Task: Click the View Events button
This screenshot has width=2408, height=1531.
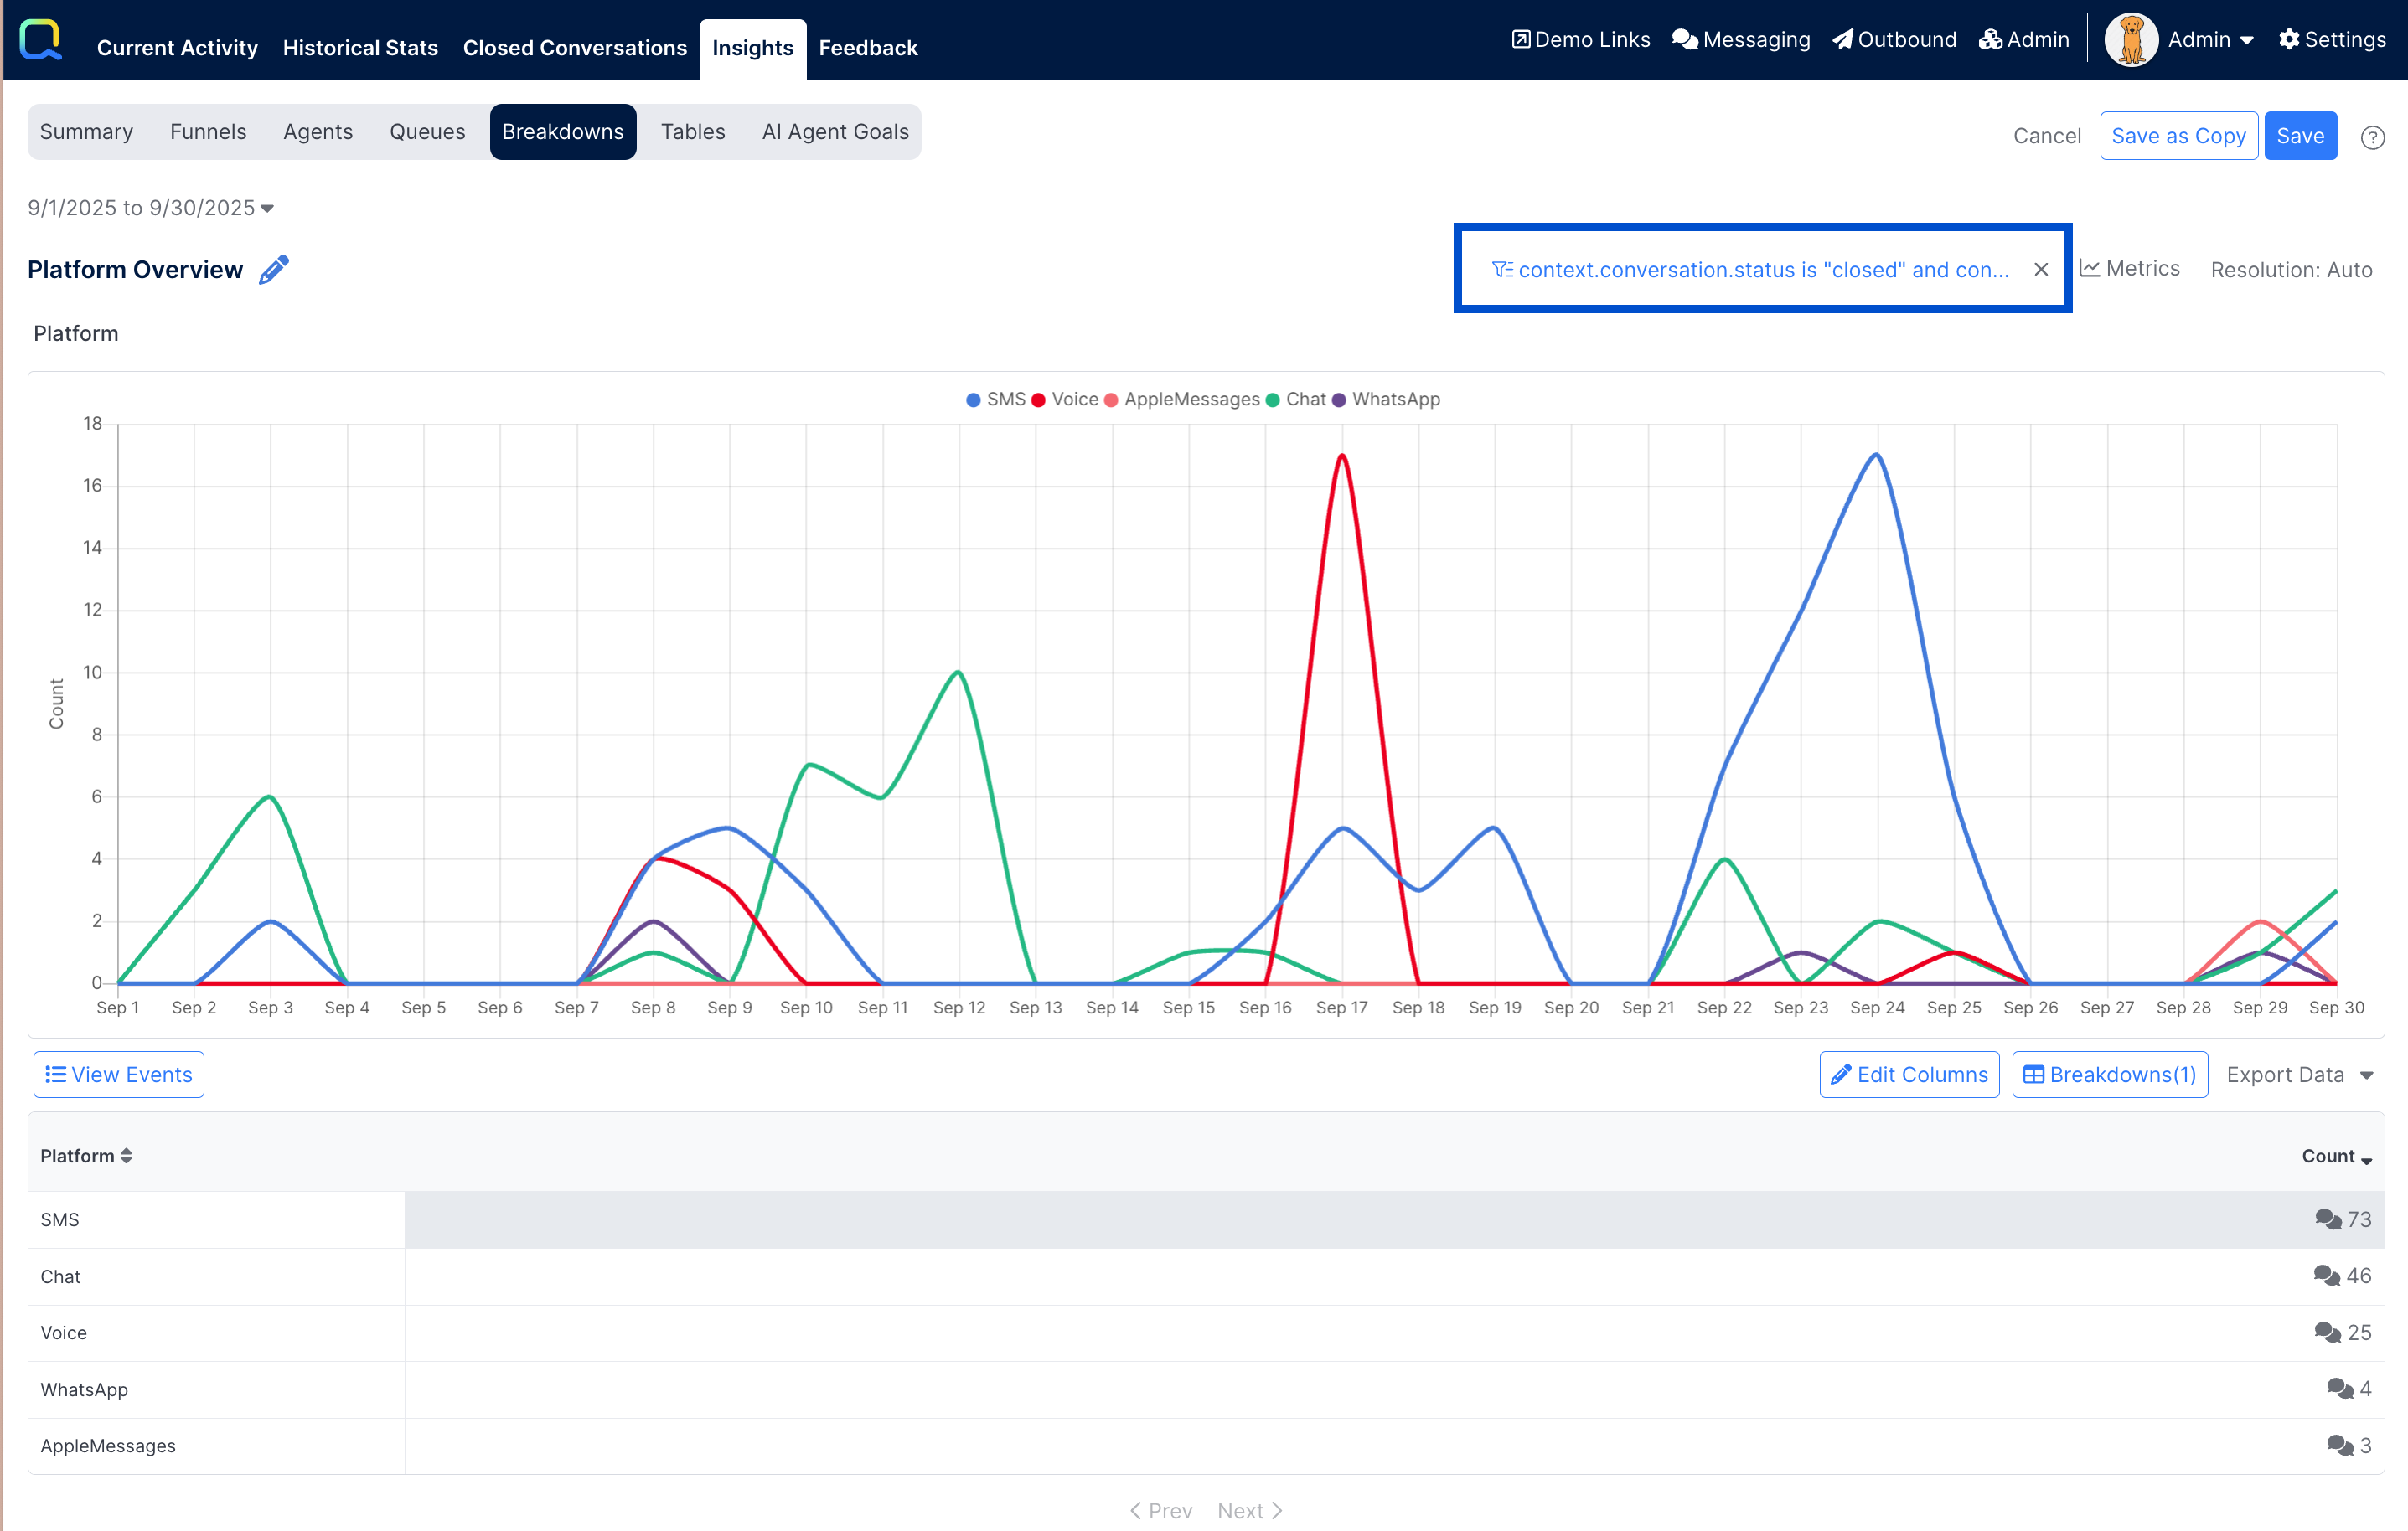Action: click(x=119, y=1075)
